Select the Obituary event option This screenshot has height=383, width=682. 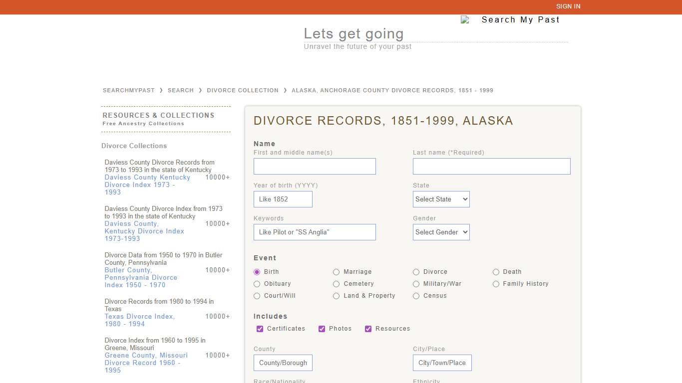click(x=257, y=284)
